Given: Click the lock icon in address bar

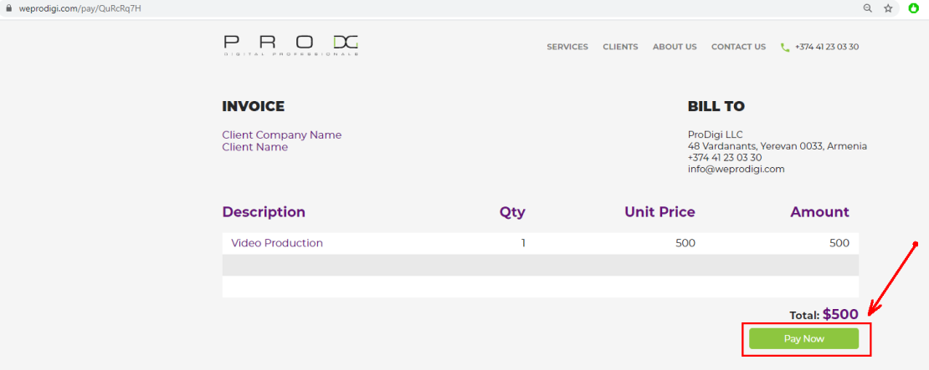Looking at the screenshot, I should (x=9, y=8).
